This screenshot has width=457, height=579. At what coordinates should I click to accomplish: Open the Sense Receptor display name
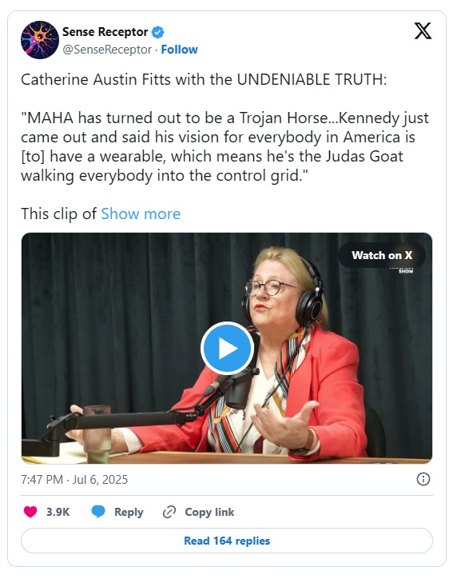tap(105, 32)
